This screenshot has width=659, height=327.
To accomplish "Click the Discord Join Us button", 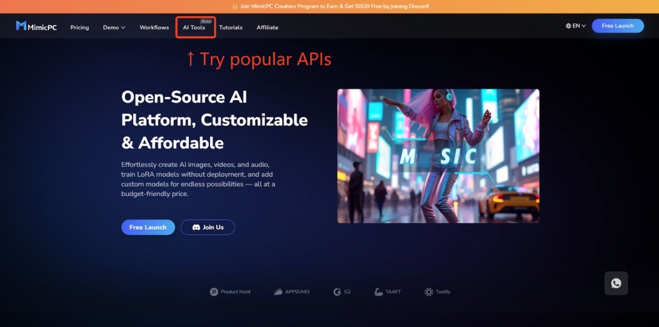I will click(207, 227).
